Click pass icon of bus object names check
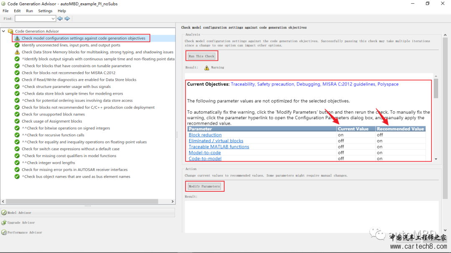This screenshot has height=253, width=451. pos(17,176)
